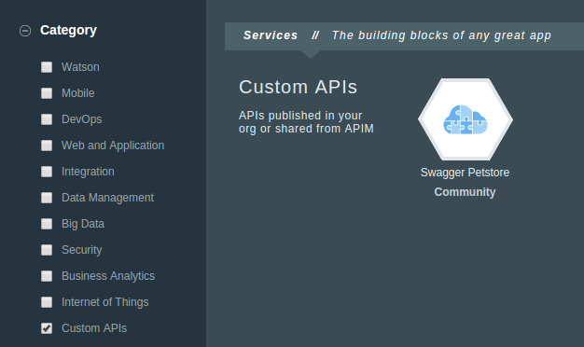Image resolution: width=584 pixels, height=347 pixels.
Task: Collapse the Category filter section
Action: [25, 31]
